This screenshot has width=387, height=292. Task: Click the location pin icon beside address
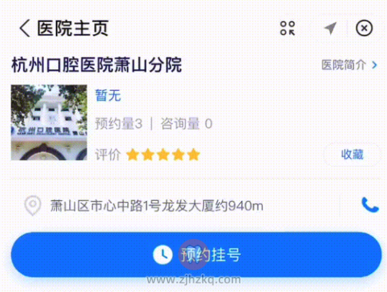coord(33,205)
